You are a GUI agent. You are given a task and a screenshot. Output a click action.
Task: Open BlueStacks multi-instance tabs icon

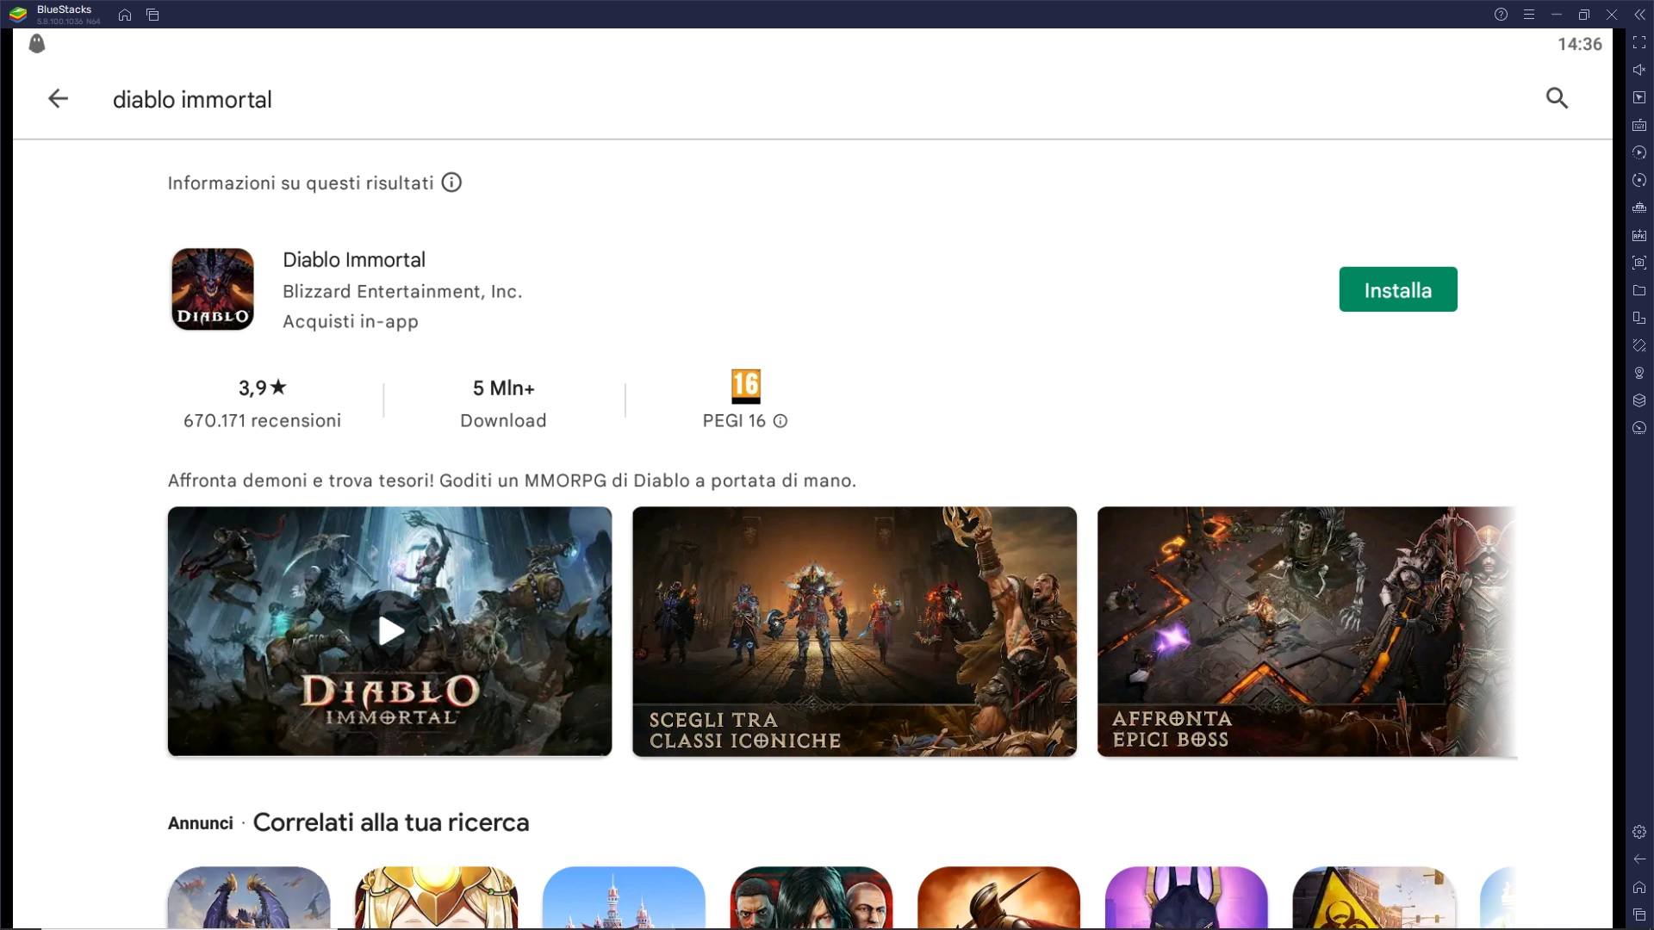click(x=152, y=15)
